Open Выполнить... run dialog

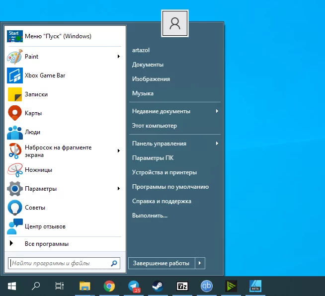pyautogui.click(x=150, y=216)
